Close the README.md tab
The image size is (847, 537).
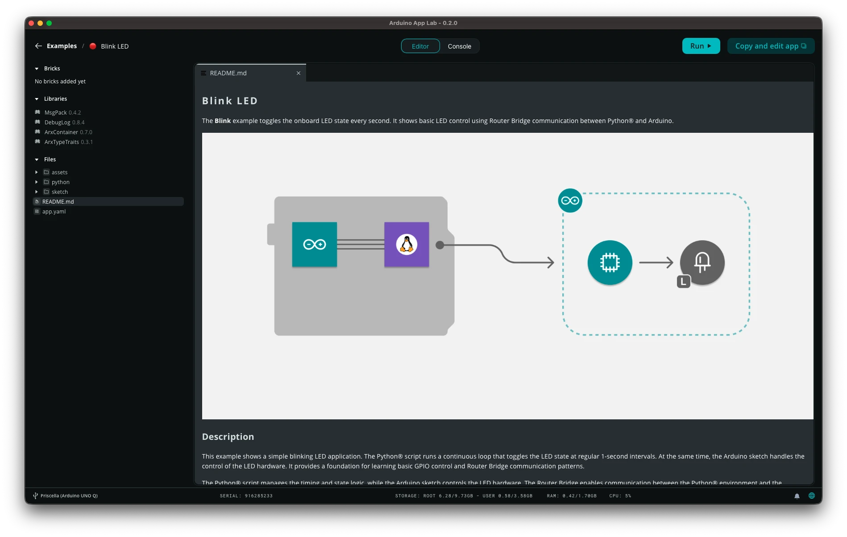pyautogui.click(x=299, y=73)
